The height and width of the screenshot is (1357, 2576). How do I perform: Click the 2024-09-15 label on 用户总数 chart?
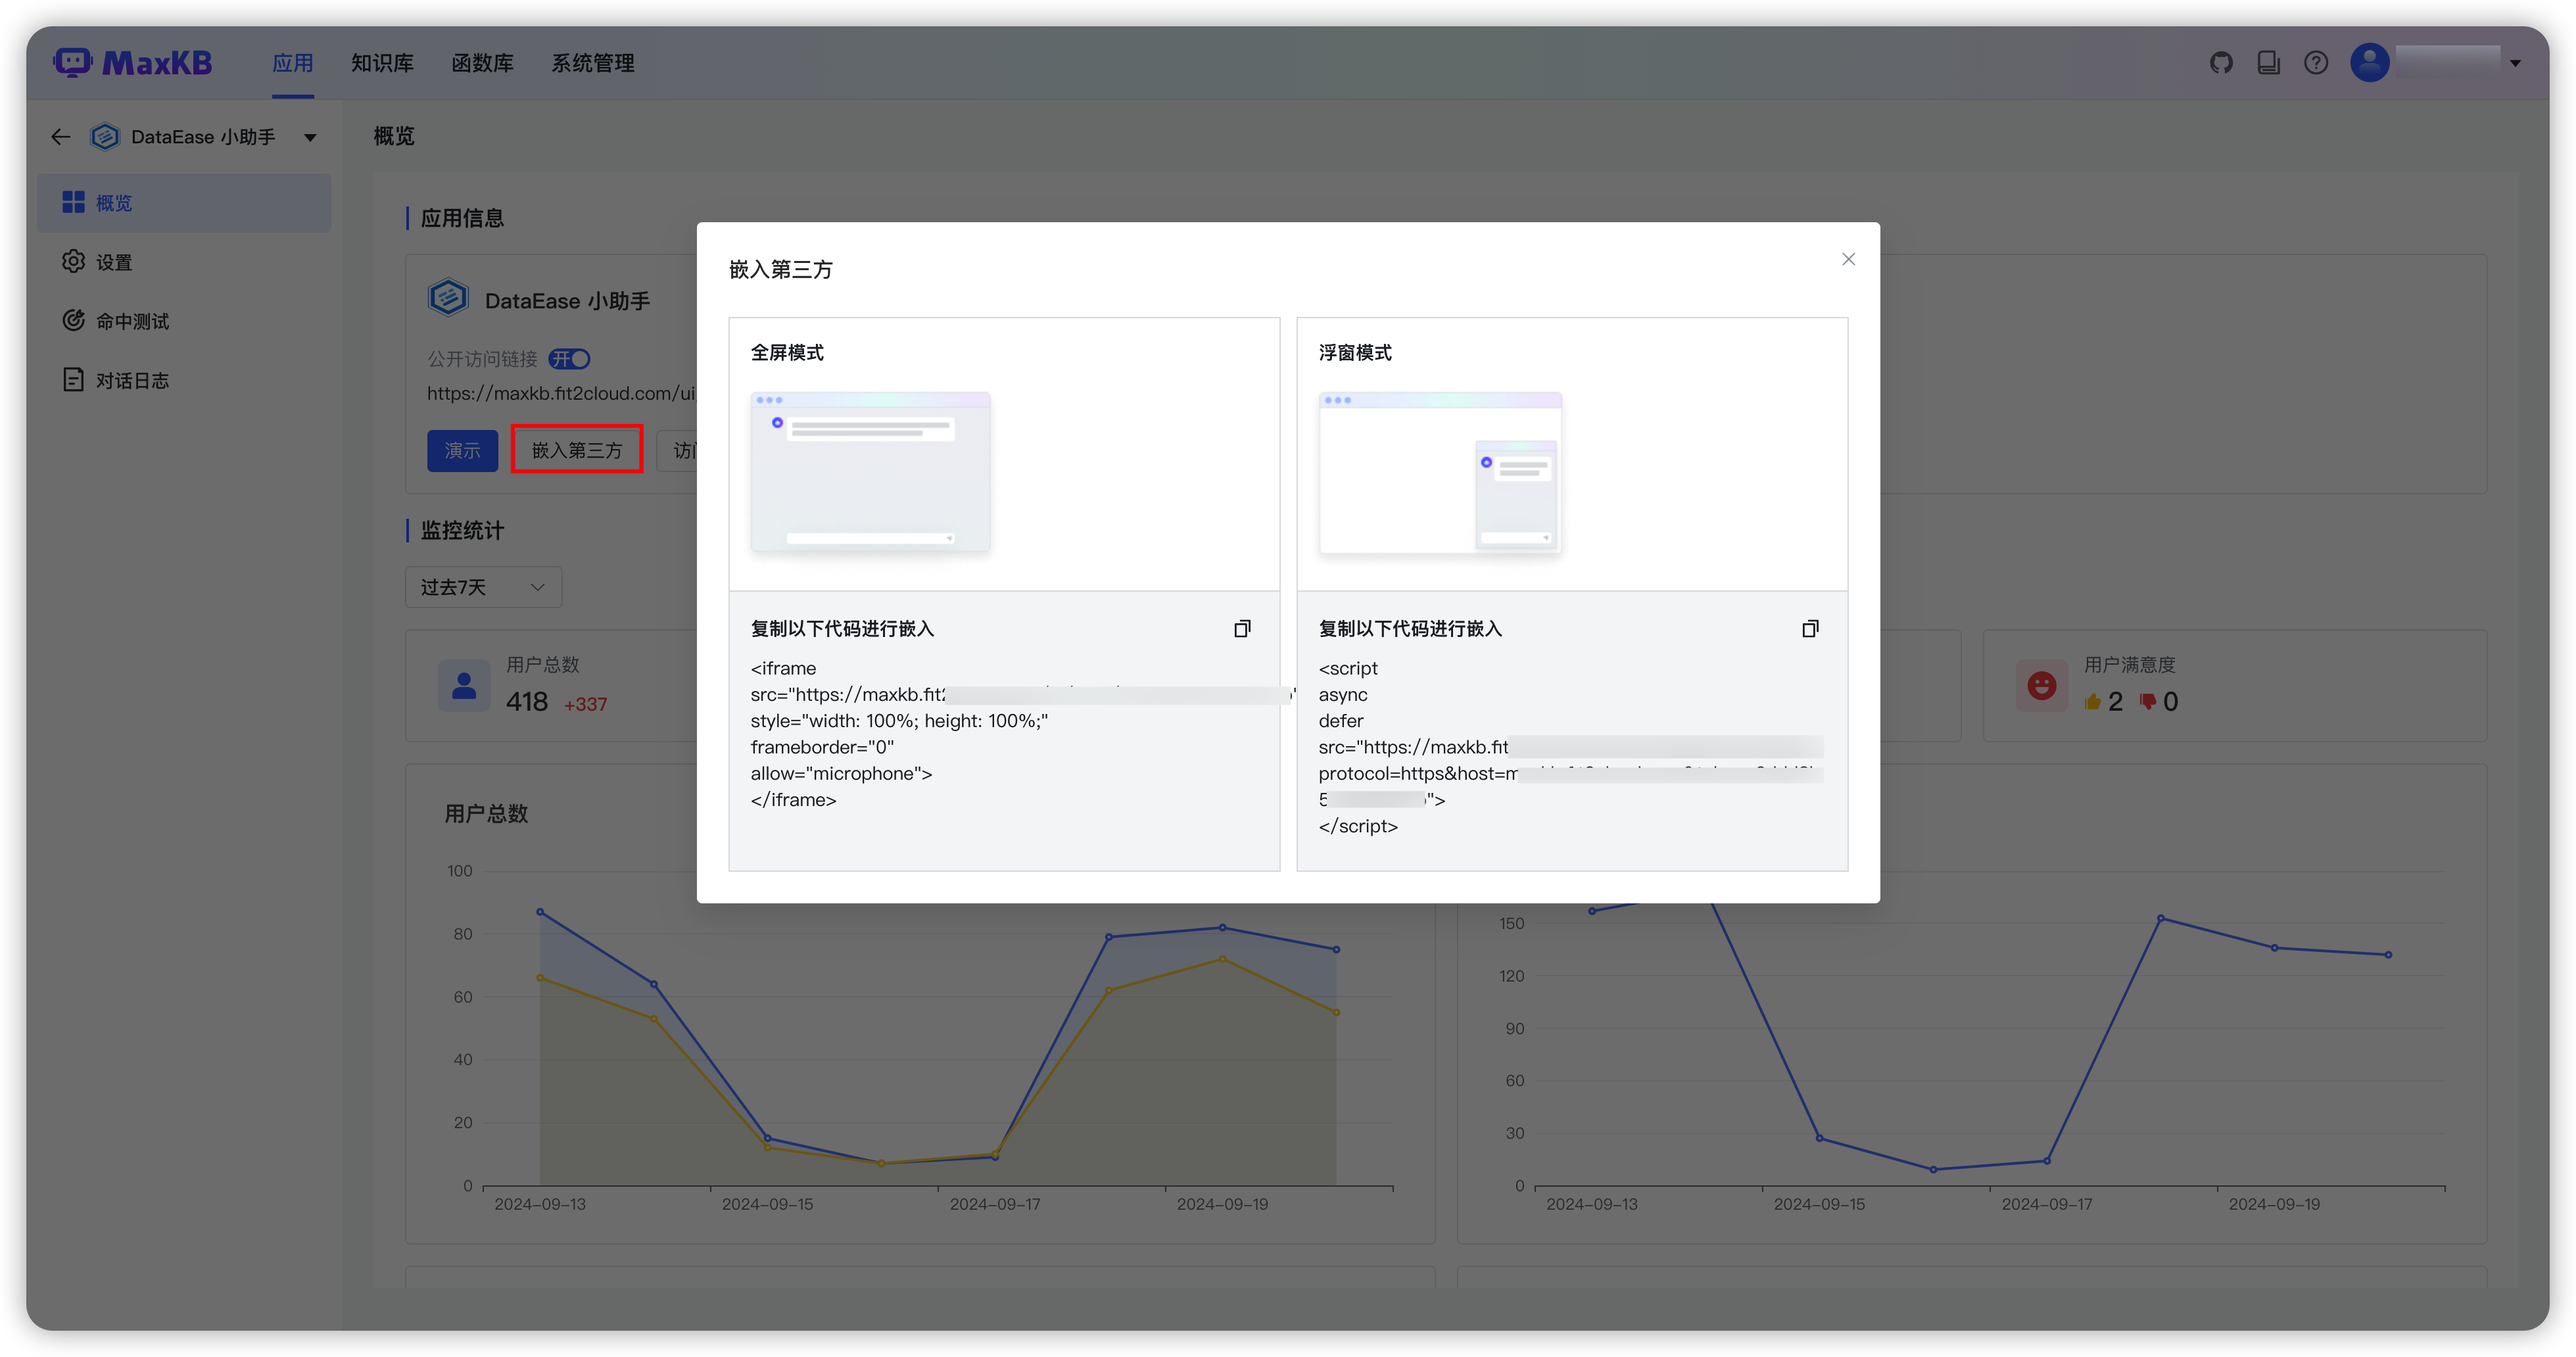767,1204
